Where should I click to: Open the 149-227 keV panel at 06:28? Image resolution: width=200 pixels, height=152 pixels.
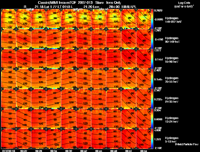pyautogui.click(x=38, y=19)
